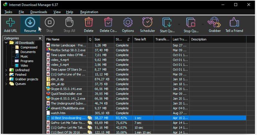257x135 pixels.
Task: Select the Compressed category folder
Action: coord(29,47)
